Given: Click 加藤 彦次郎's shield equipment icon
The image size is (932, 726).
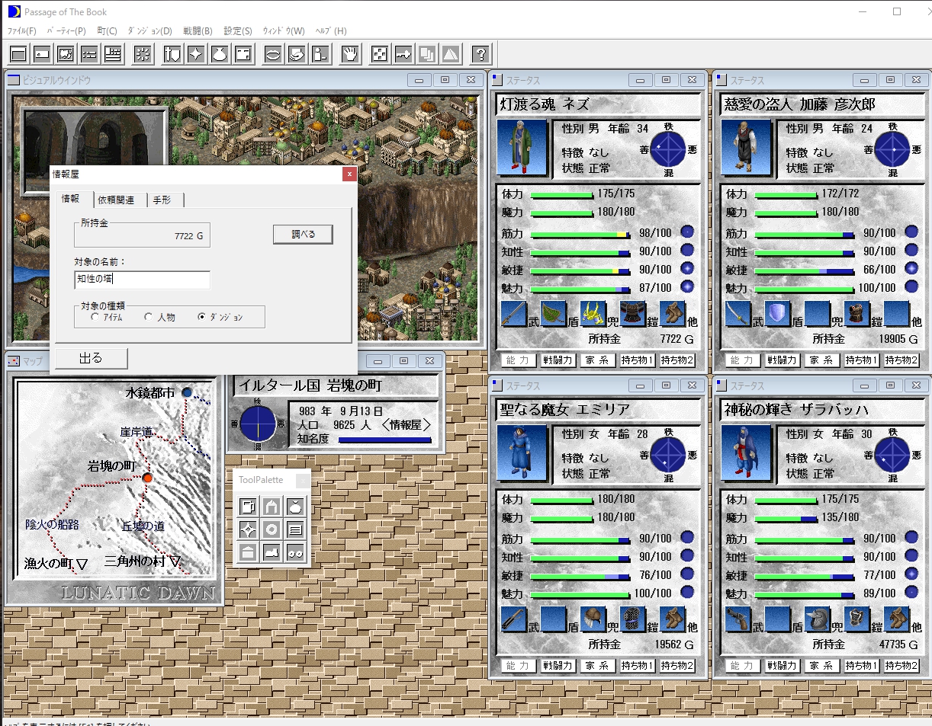Looking at the screenshot, I should (x=777, y=314).
